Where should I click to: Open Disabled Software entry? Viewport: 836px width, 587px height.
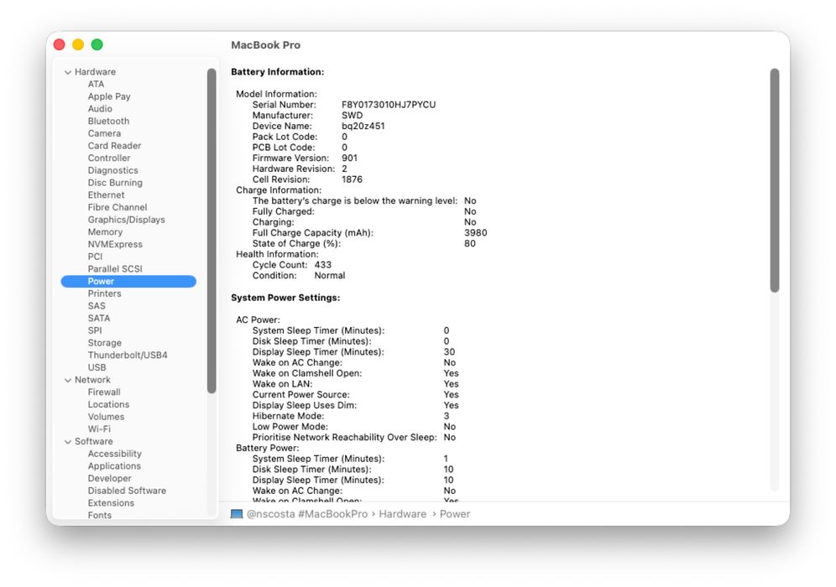(x=127, y=491)
